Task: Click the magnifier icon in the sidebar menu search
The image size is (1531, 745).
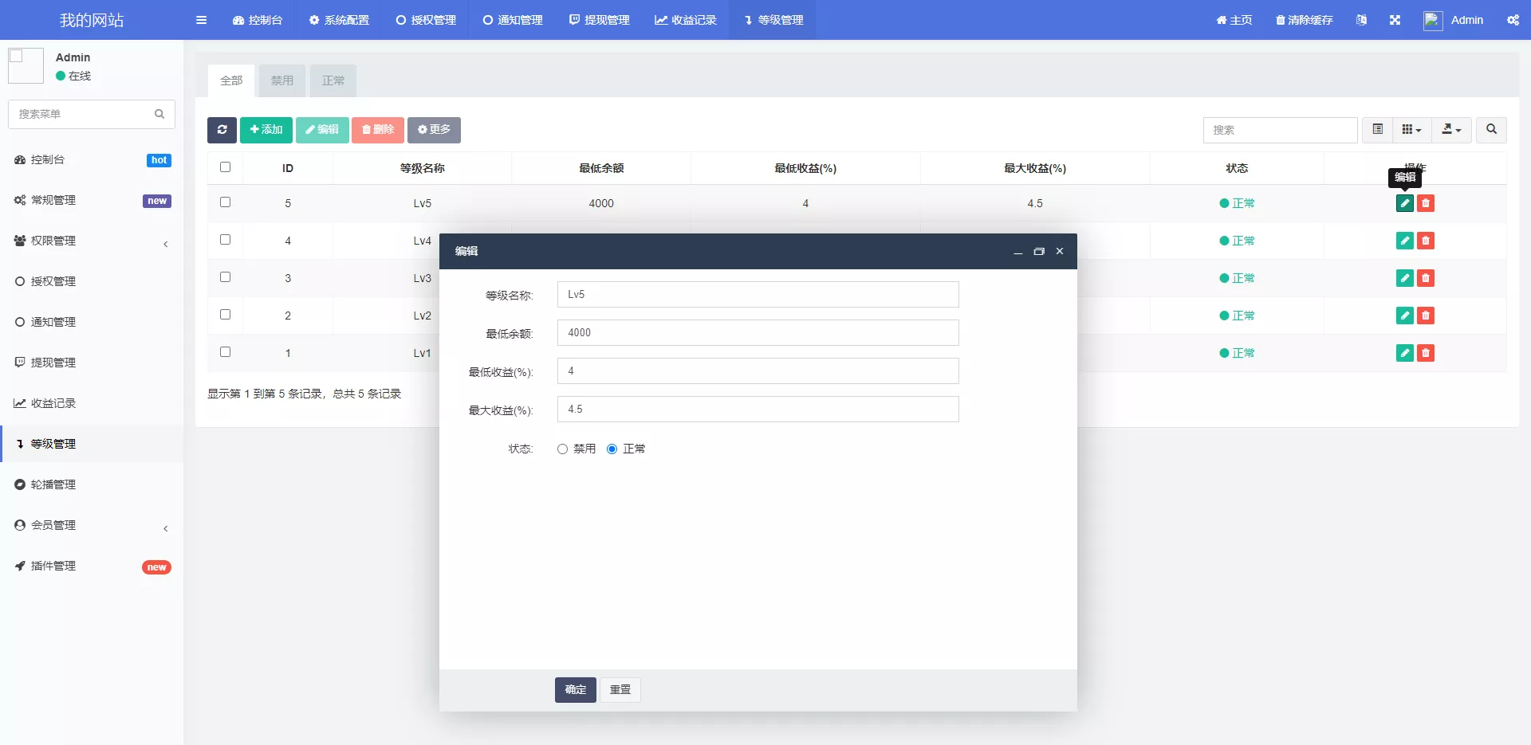Action: pyautogui.click(x=159, y=114)
